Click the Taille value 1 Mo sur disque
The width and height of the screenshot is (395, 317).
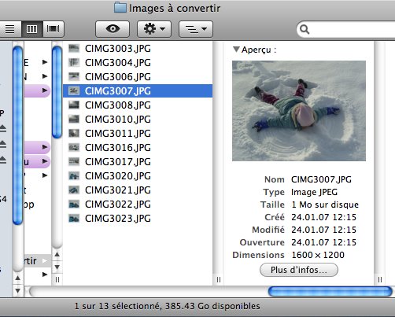click(x=325, y=205)
